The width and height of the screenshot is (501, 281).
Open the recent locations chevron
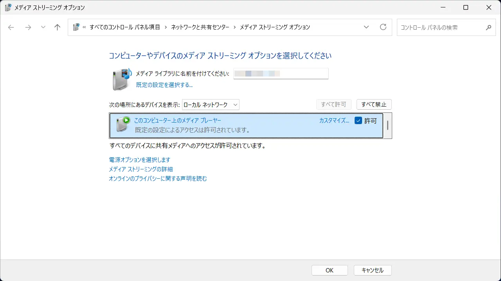coord(43,27)
